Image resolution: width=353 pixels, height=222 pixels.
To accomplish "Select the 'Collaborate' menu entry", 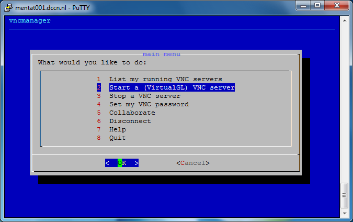I will [132, 113].
